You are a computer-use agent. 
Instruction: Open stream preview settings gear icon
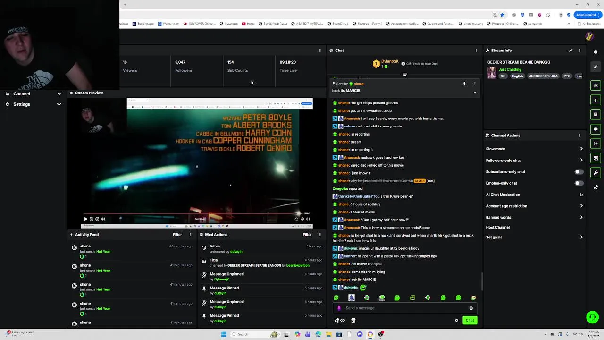pos(302,219)
